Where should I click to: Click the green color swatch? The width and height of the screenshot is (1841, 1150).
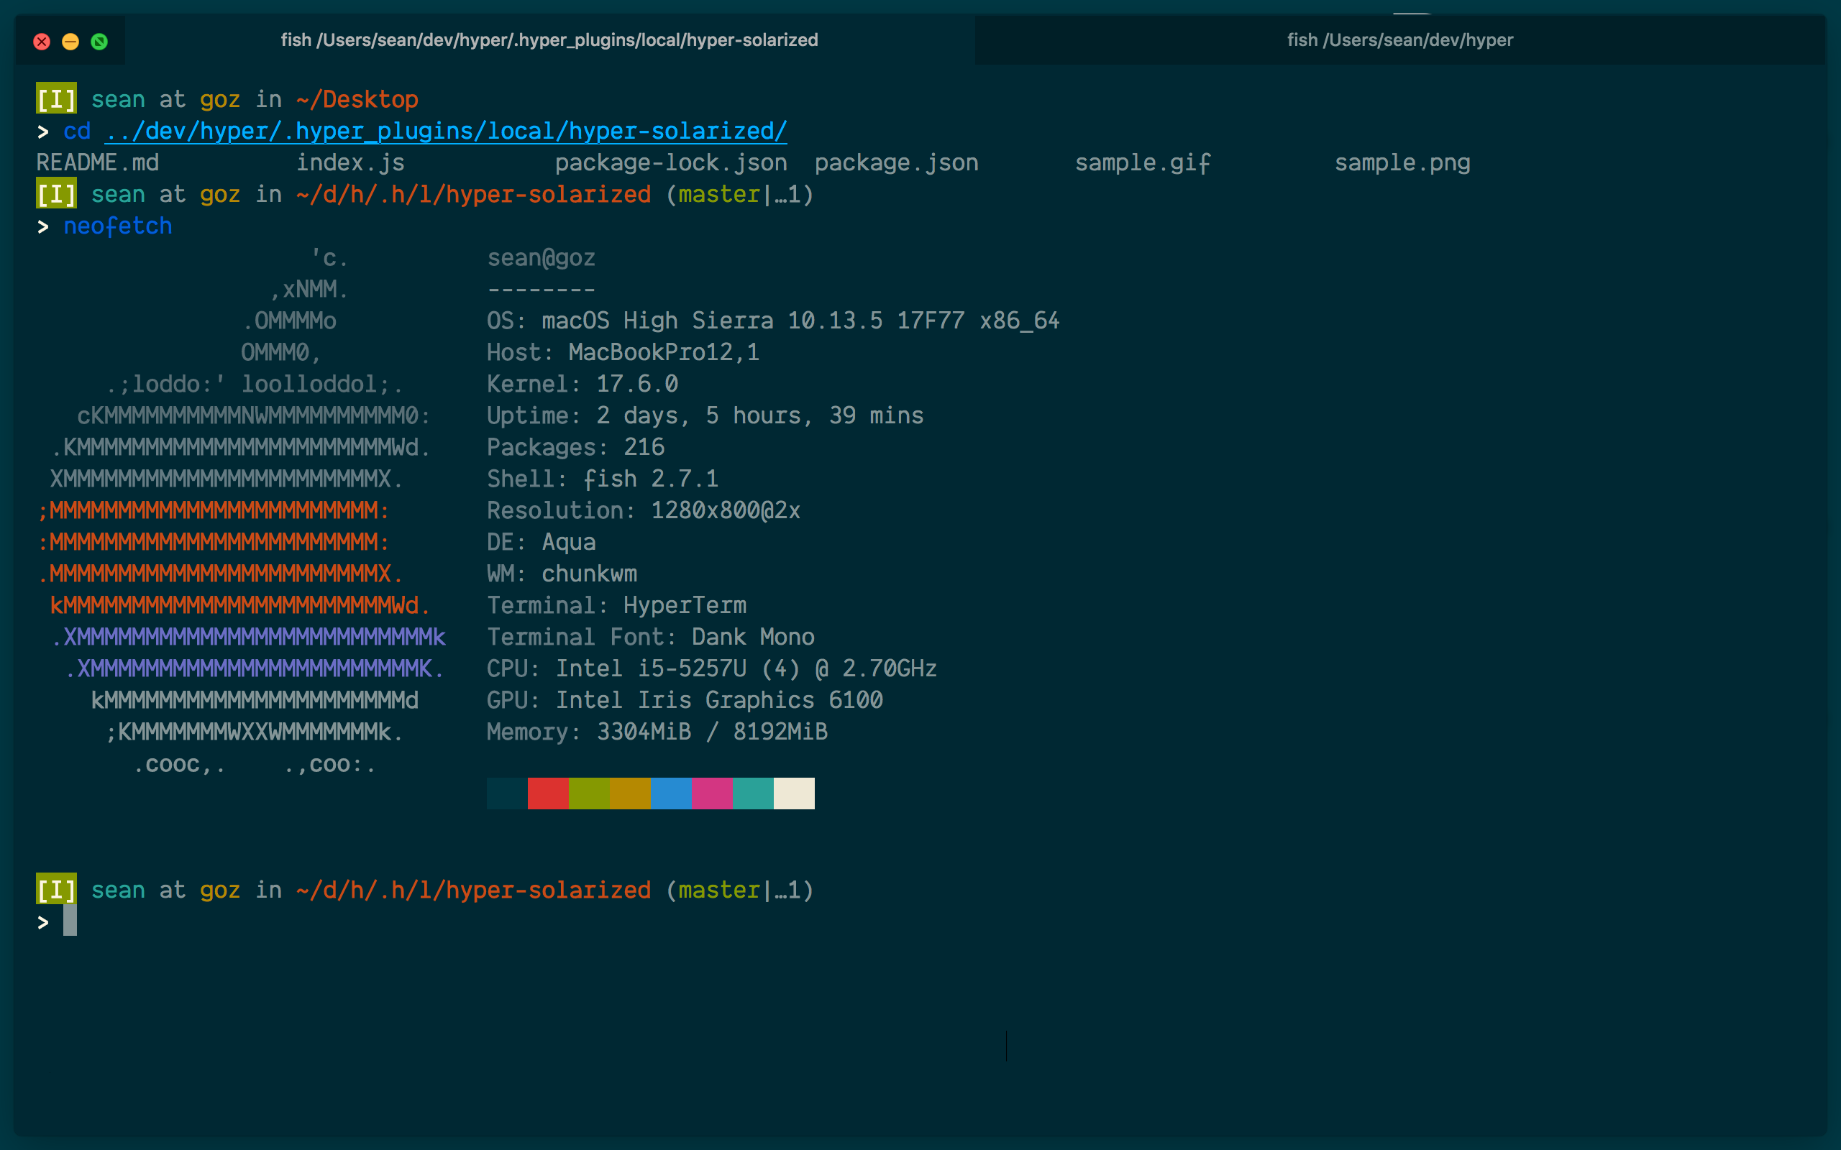(589, 793)
